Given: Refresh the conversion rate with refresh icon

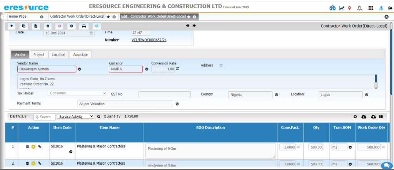Looking at the screenshot, I should click(177, 68).
